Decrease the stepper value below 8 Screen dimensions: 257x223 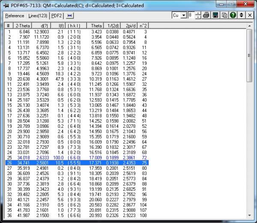(x=198, y=17)
